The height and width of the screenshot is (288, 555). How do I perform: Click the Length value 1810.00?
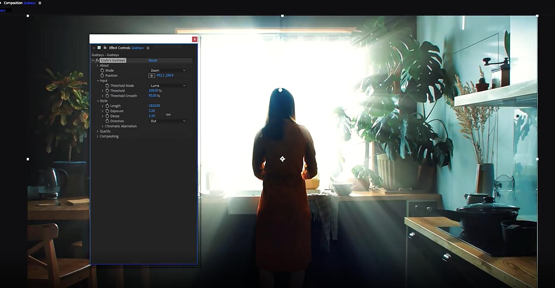[x=154, y=106]
